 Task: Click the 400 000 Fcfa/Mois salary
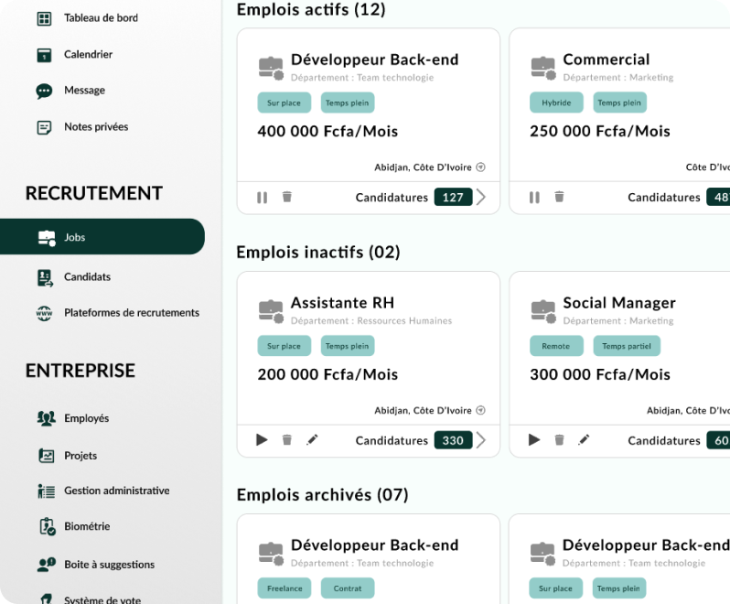(327, 132)
